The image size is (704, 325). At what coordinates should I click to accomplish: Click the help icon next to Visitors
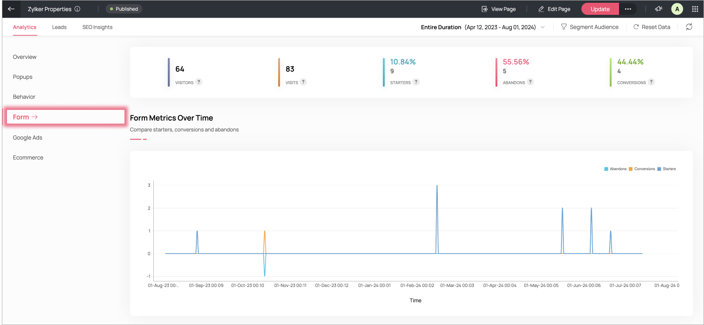point(198,82)
